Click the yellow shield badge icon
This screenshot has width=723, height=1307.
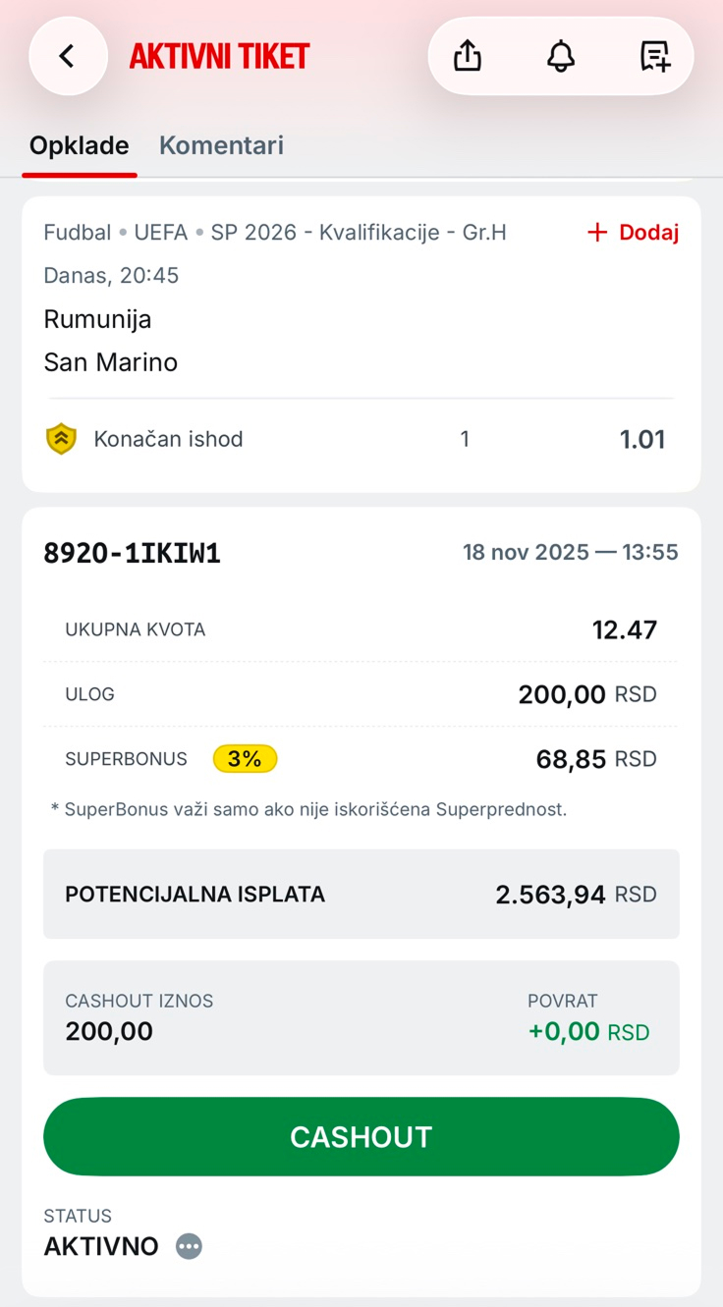click(x=61, y=439)
